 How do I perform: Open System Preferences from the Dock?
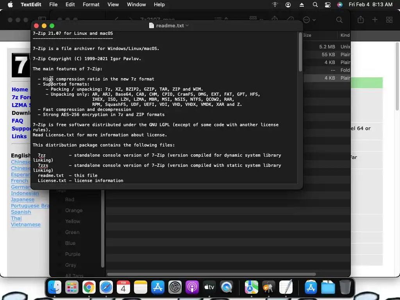pos(175,287)
